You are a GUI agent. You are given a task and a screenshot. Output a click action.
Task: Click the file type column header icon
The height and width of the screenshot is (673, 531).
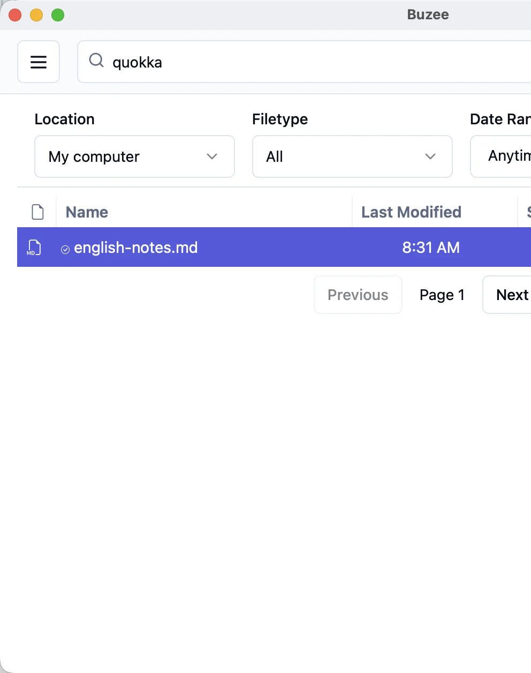(37, 212)
